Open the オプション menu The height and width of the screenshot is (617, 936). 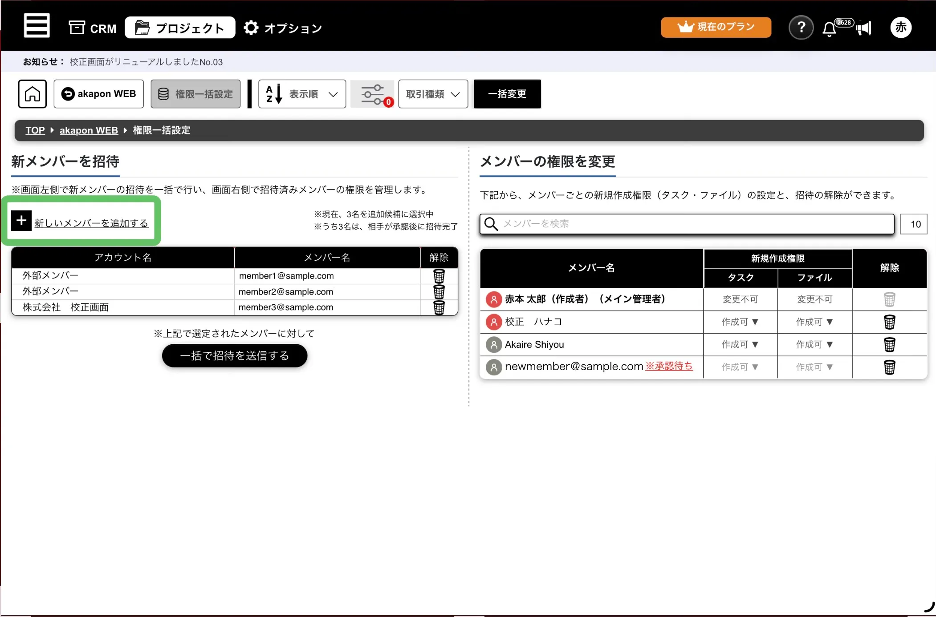[283, 28]
